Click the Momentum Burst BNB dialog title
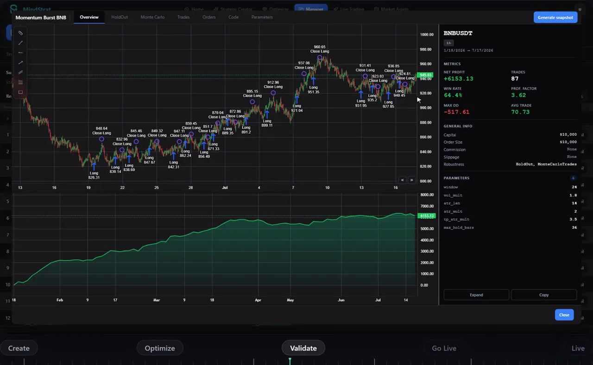This screenshot has width=593, height=365. click(41, 17)
